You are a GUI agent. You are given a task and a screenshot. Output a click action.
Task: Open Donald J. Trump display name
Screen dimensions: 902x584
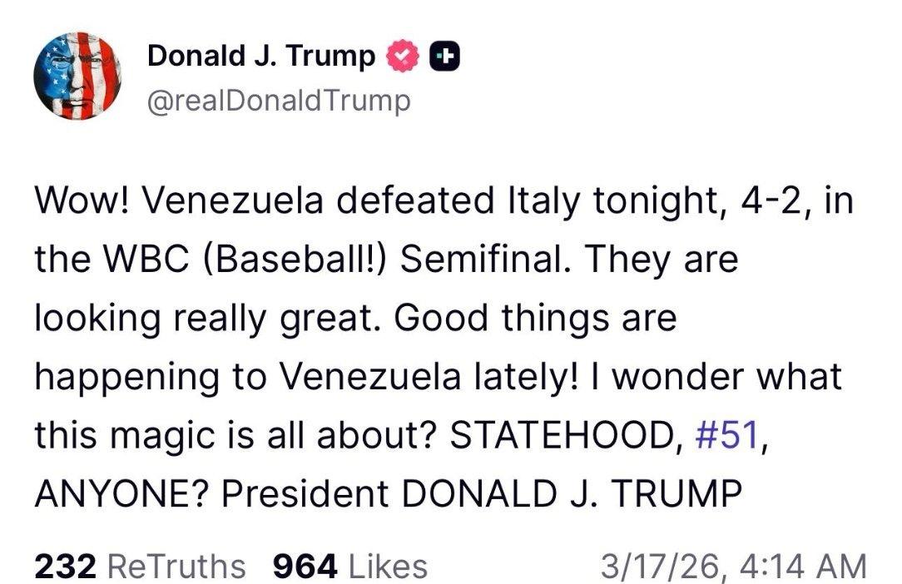(261, 57)
